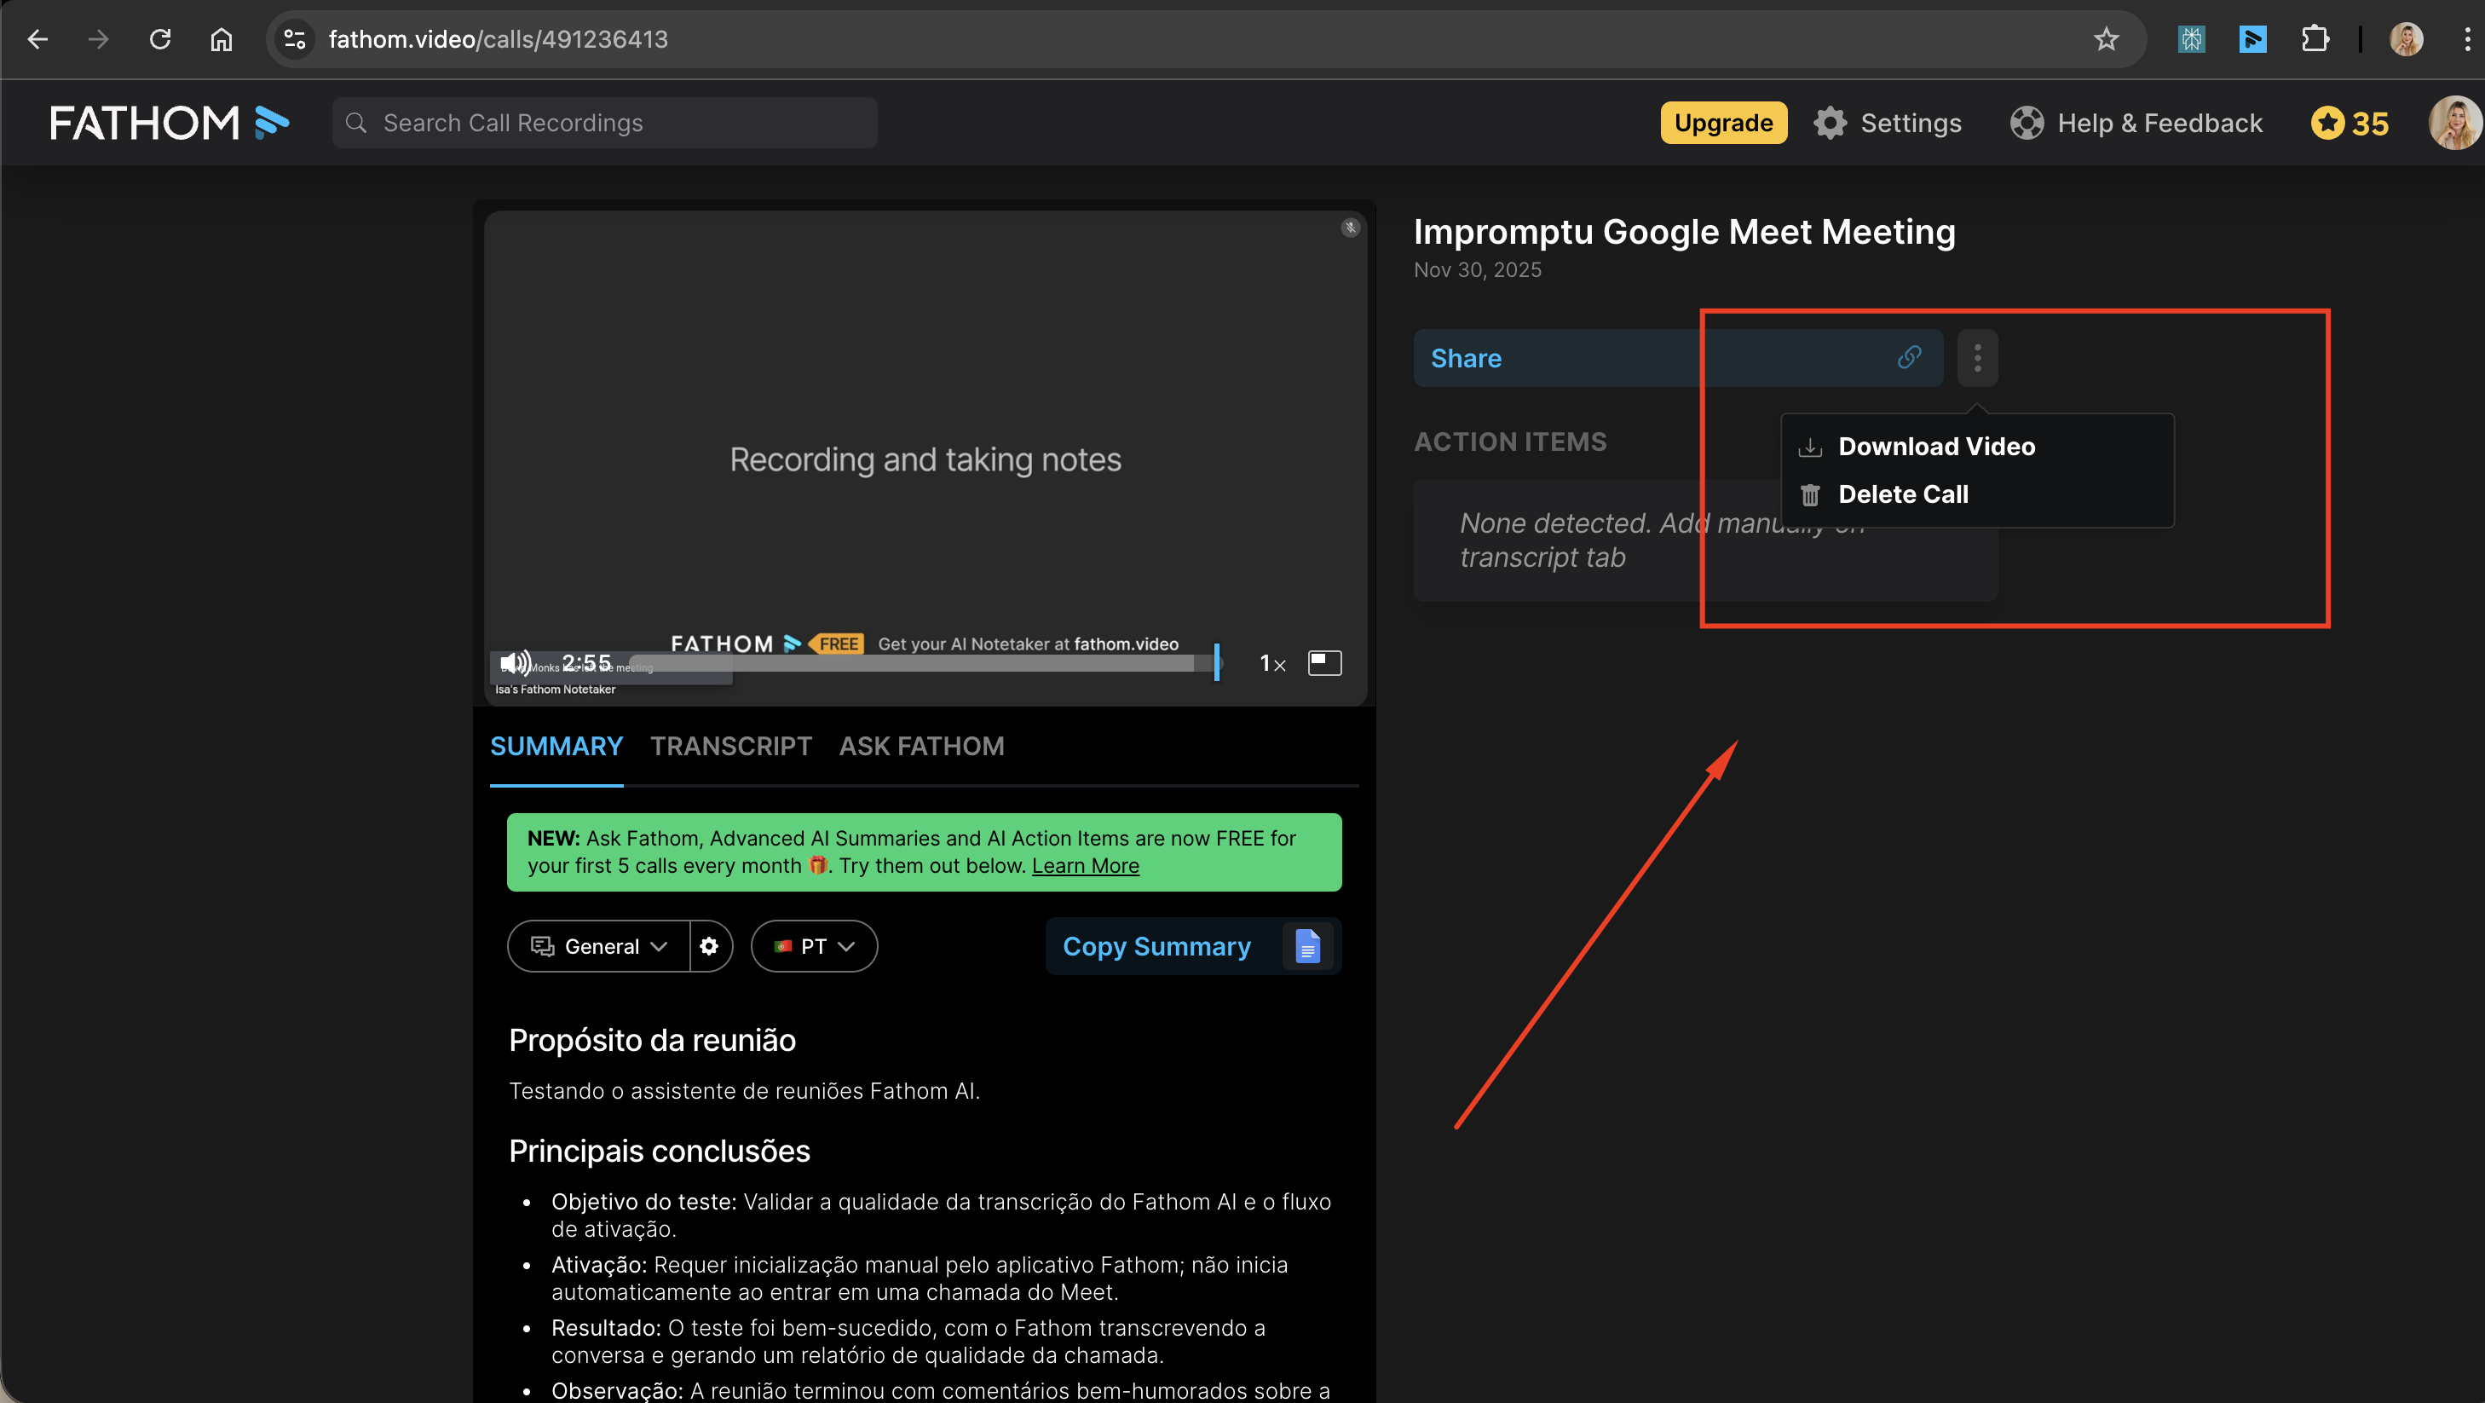Toggle picture-in-picture video icon
Image resolution: width=2485 pixels, height=1403 pixels.
coord(1323,663)
